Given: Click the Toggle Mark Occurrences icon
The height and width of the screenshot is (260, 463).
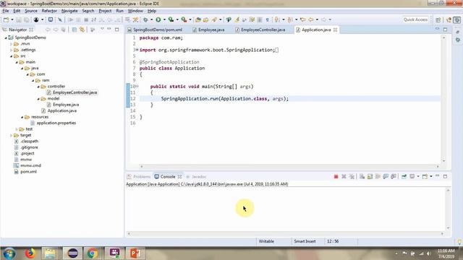Looking at the screenshot, I should click(237, 19).
